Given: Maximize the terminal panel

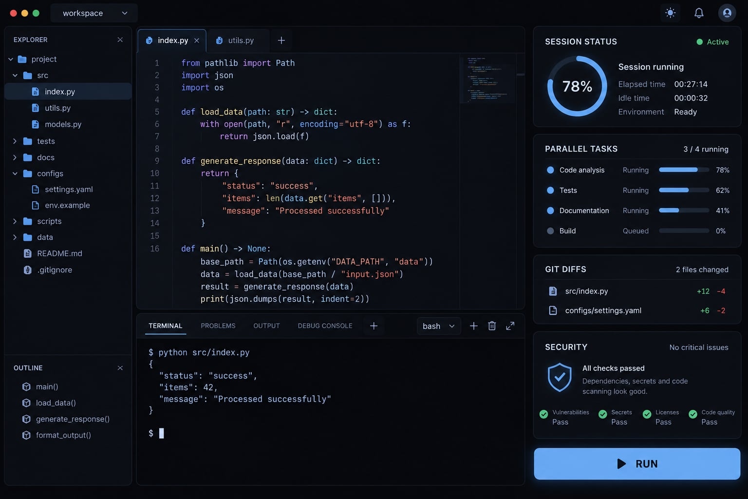Looking at the screenshot, I should (x=510, y=326).
